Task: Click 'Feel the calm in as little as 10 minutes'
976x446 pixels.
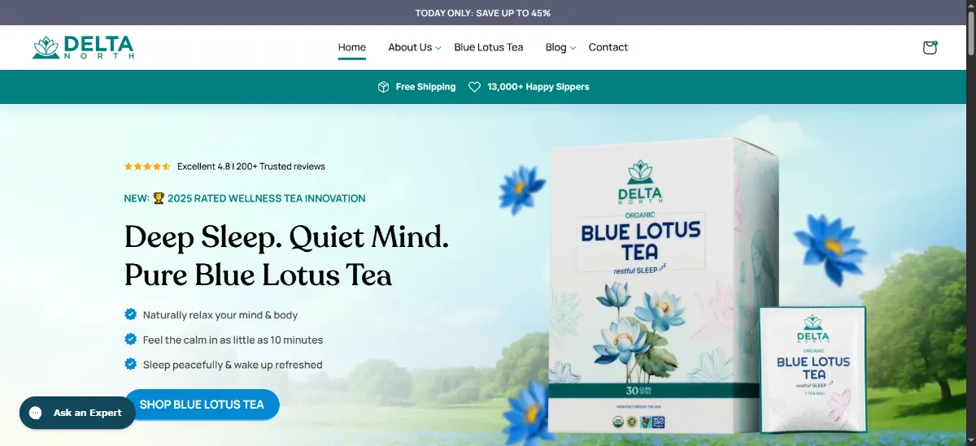Action: pos(233,340)
